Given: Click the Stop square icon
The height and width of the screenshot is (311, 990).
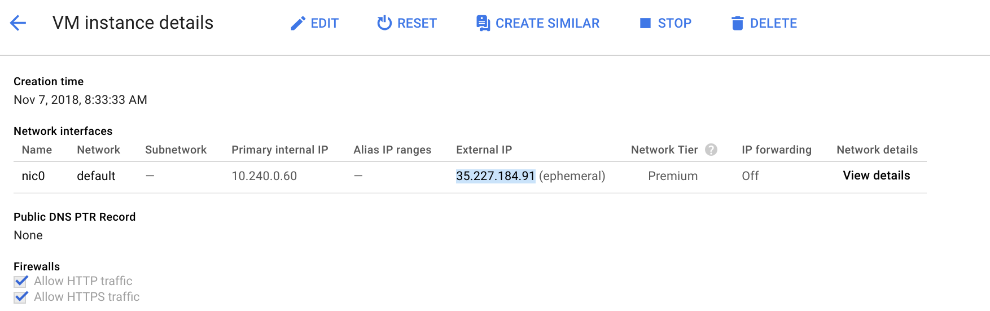Looking at the screenshot, I should point(645,23).
